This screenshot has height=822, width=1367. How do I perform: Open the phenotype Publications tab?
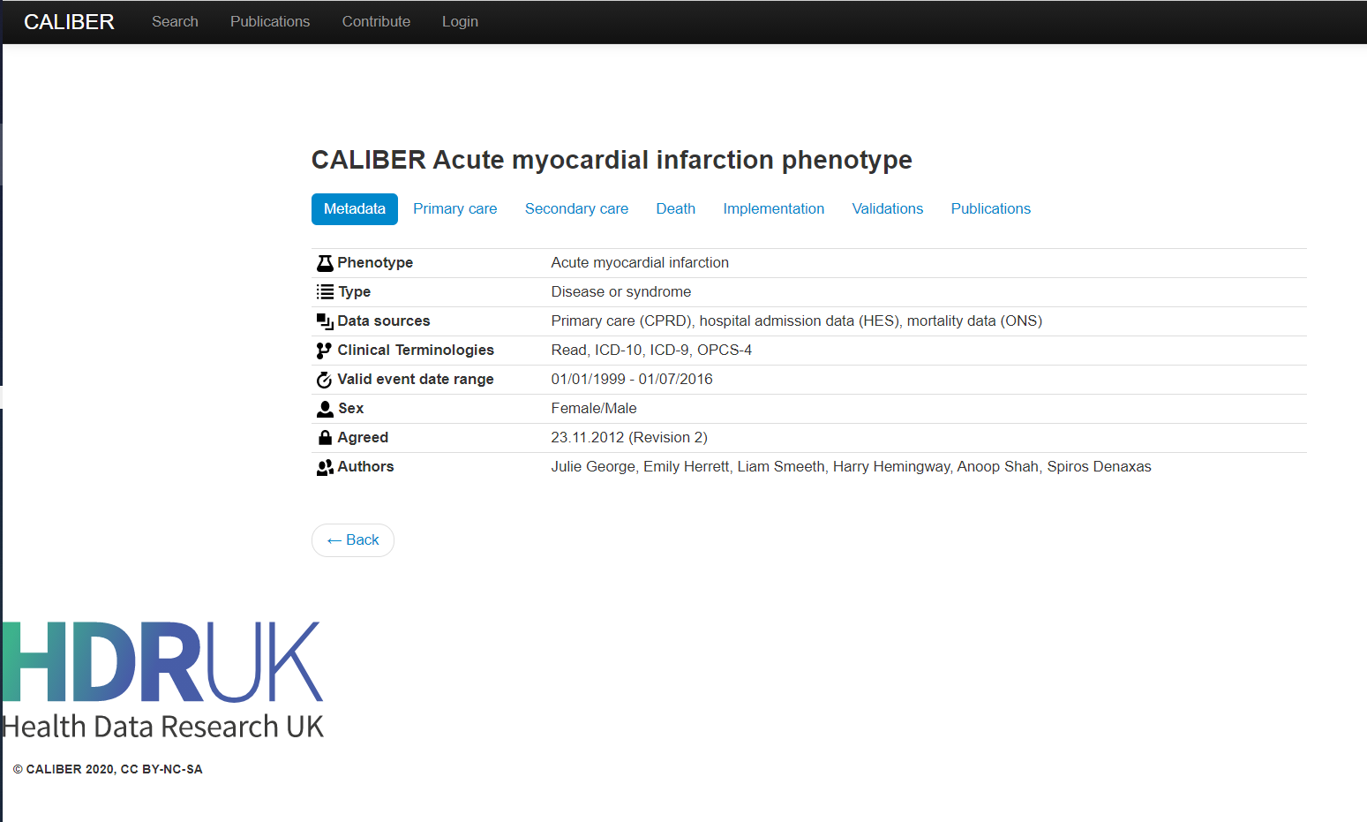[990, 209]
